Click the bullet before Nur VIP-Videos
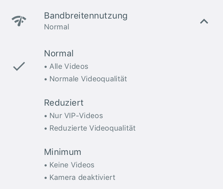 [x=46, y=116]
